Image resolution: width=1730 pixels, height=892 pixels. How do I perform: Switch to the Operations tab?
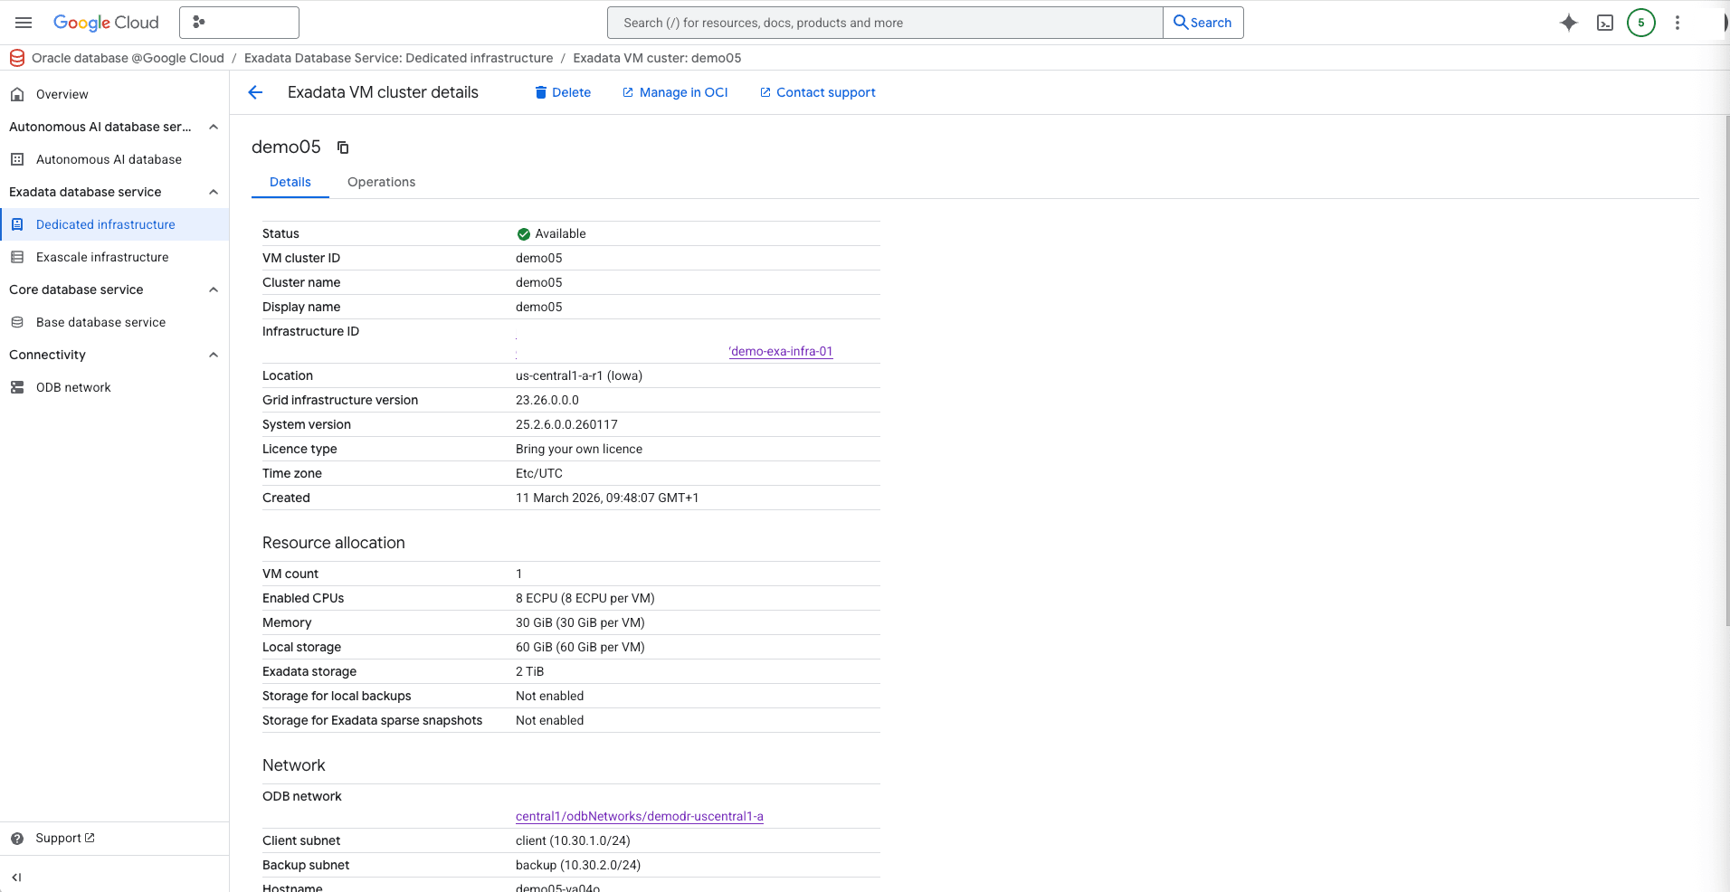381,182
